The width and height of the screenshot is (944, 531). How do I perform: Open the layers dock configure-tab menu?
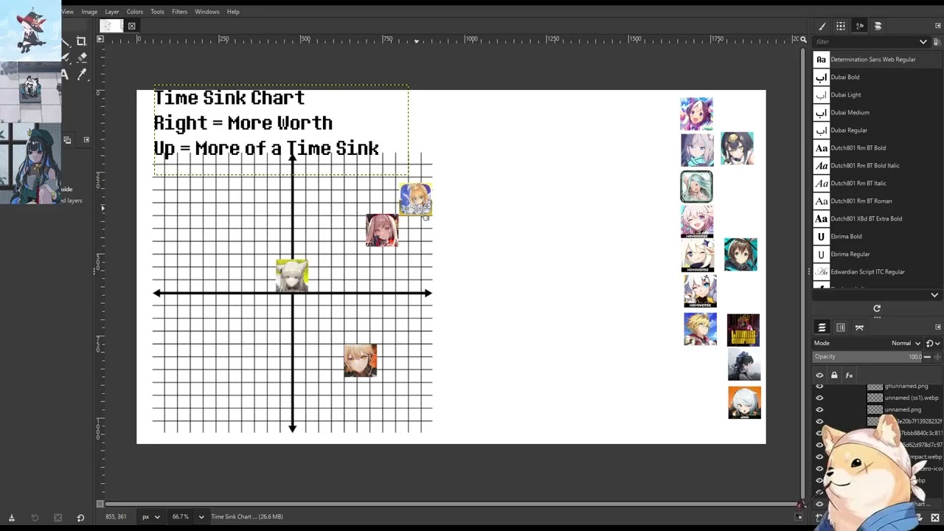point(937,327)
